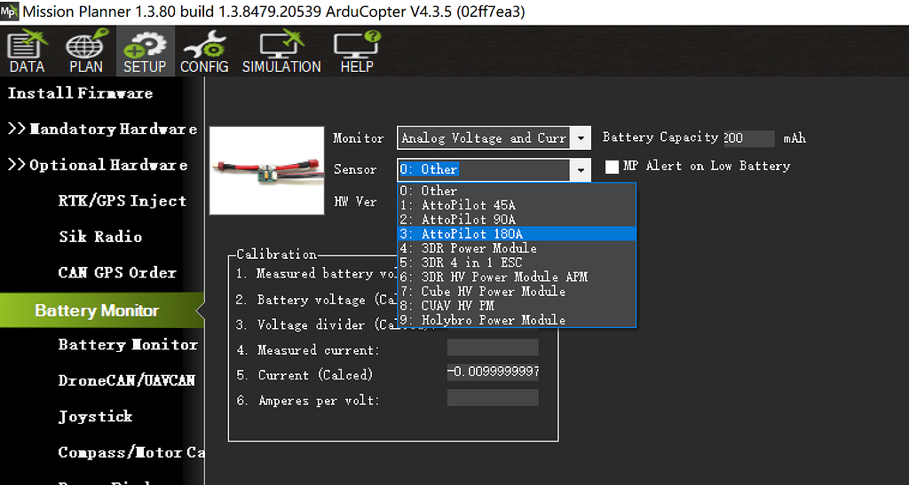Open the HELP screen
The height and width of the screenshot is (485, 909).
pos(357,52)
